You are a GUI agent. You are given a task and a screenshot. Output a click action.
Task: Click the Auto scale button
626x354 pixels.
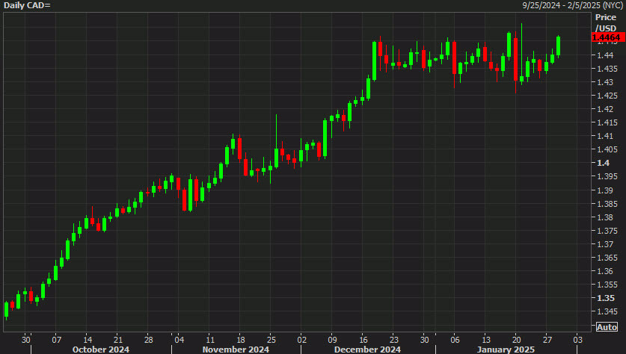point(607,327)
